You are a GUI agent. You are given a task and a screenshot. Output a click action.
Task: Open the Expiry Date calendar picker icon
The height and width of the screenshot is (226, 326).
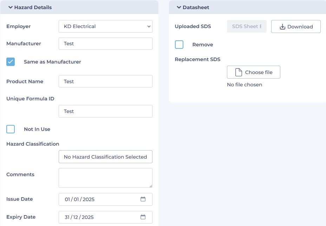[143, 217]
